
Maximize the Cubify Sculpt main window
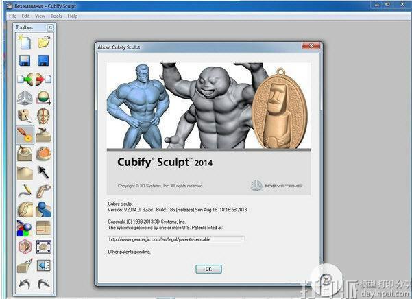coord(387,5)
